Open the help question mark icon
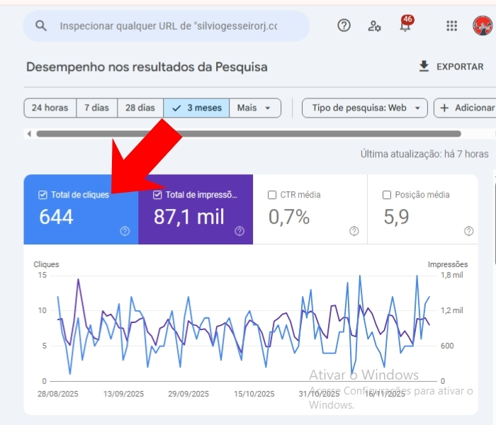 (x=344, y=25)
